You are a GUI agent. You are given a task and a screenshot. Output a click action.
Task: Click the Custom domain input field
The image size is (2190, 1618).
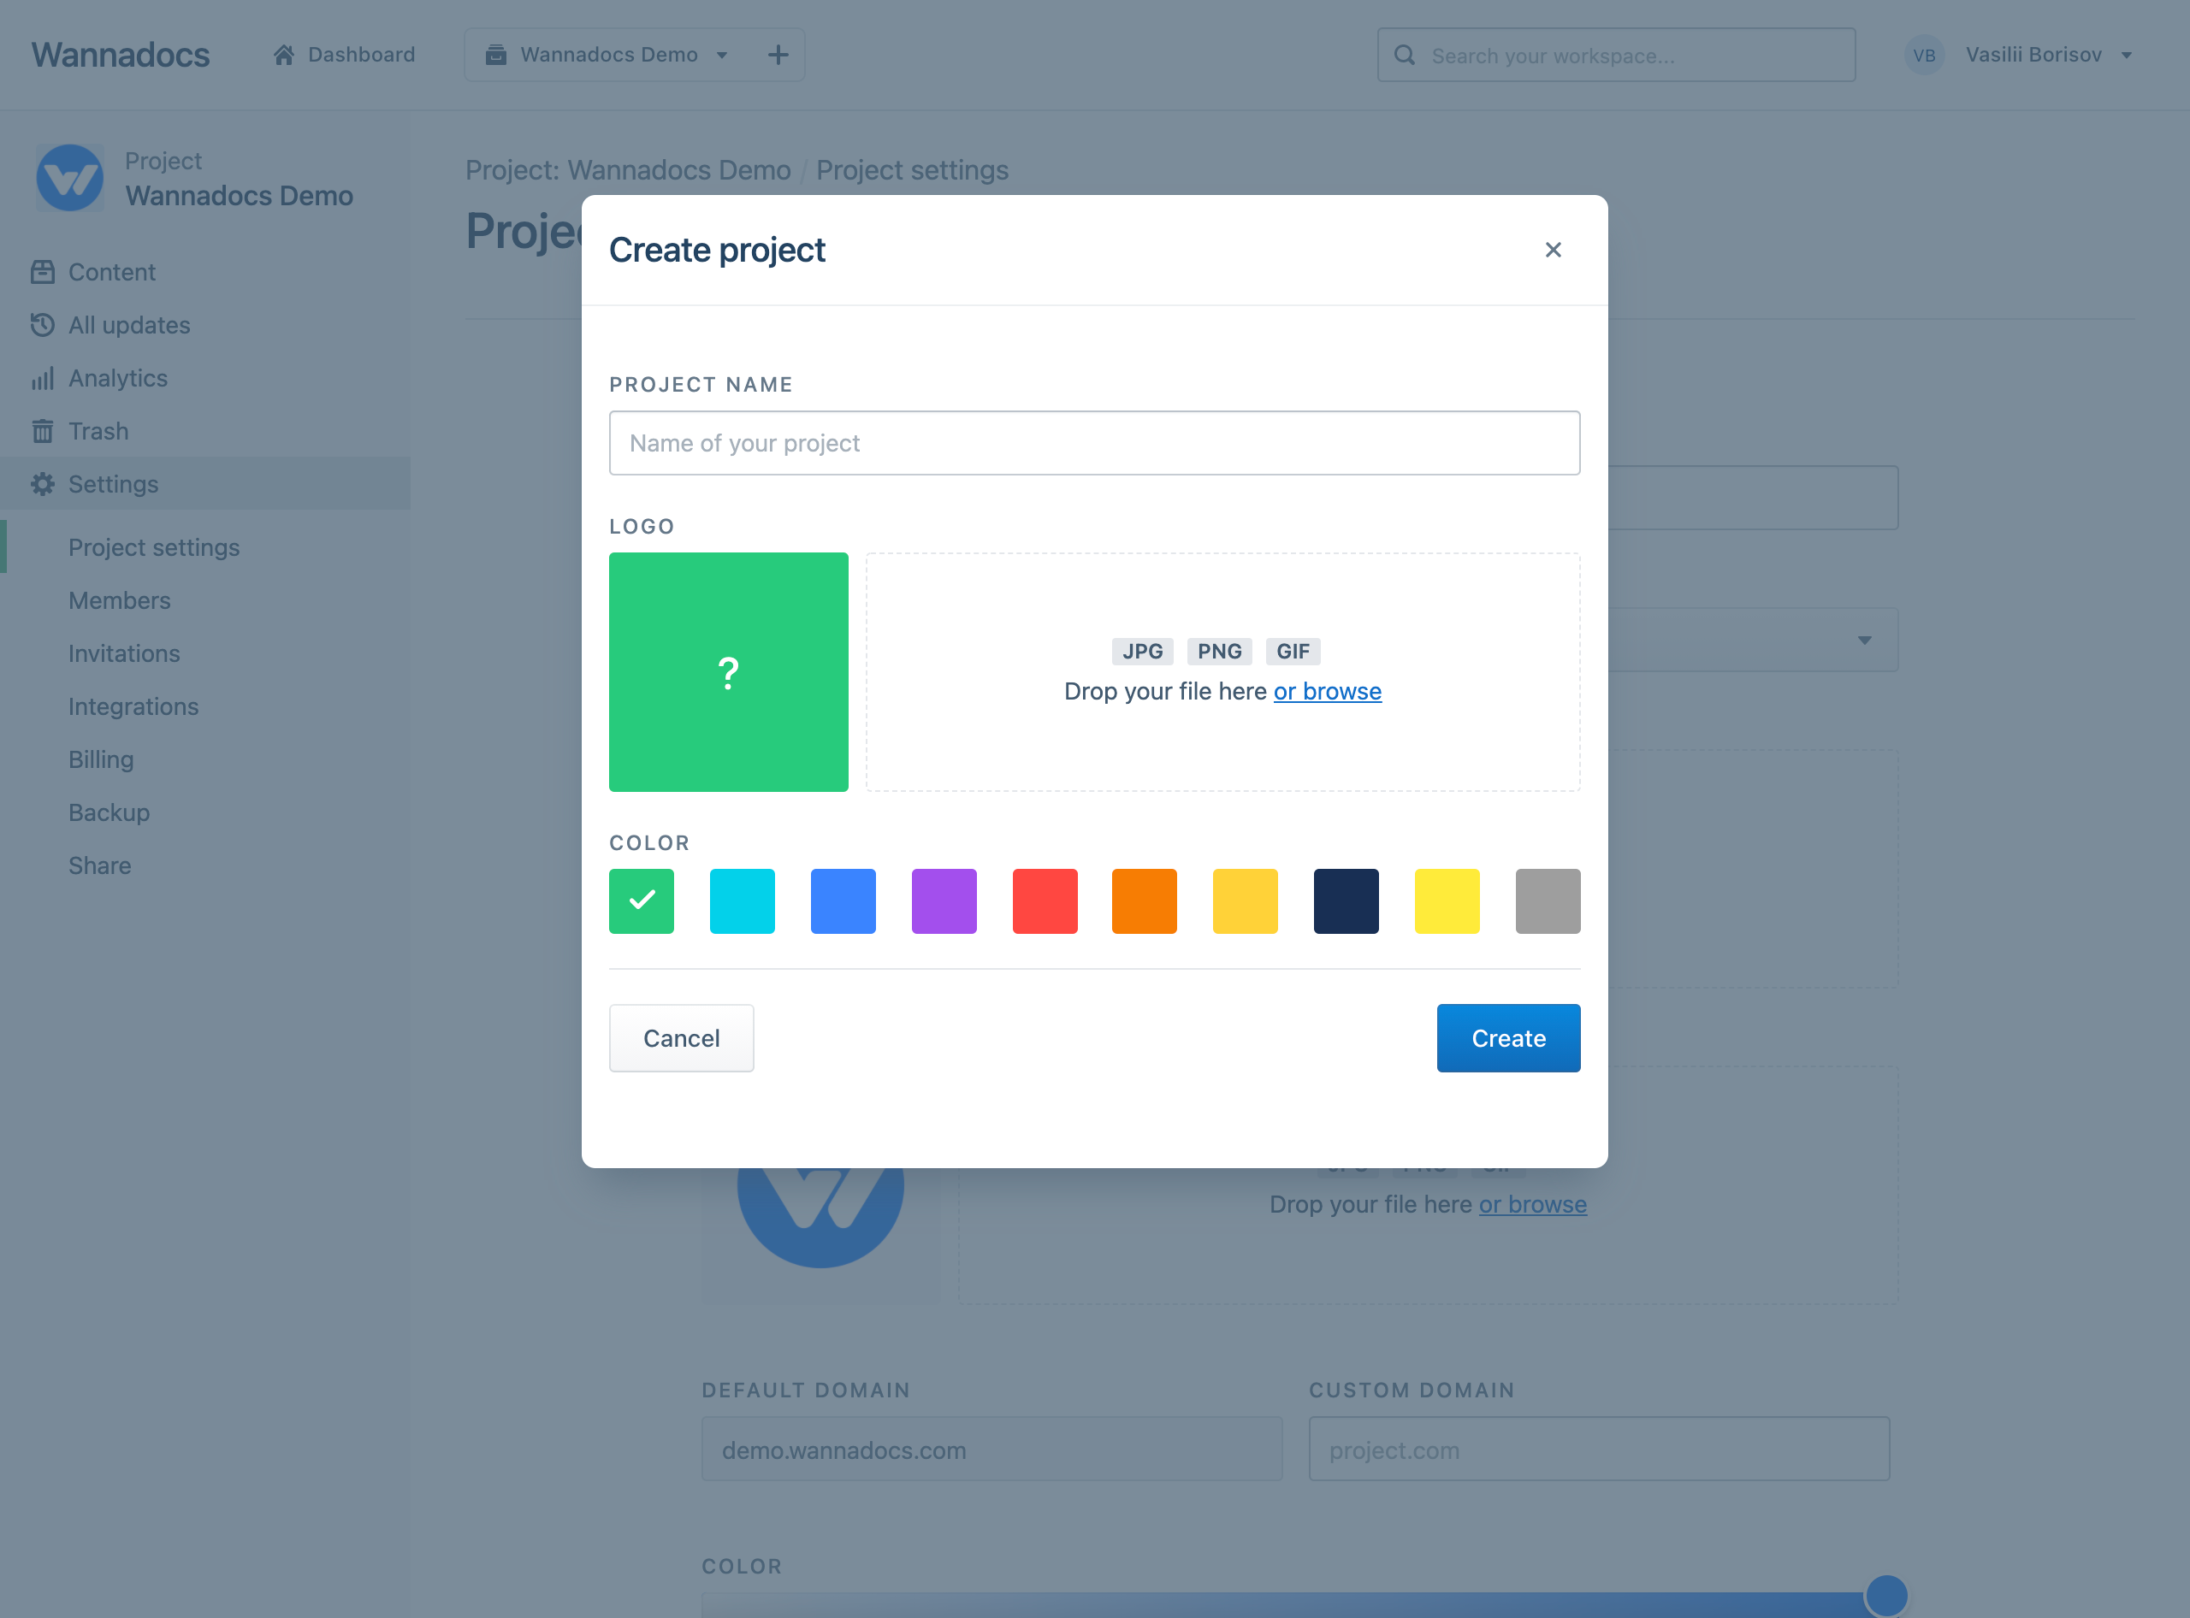click(1599, 1450)
